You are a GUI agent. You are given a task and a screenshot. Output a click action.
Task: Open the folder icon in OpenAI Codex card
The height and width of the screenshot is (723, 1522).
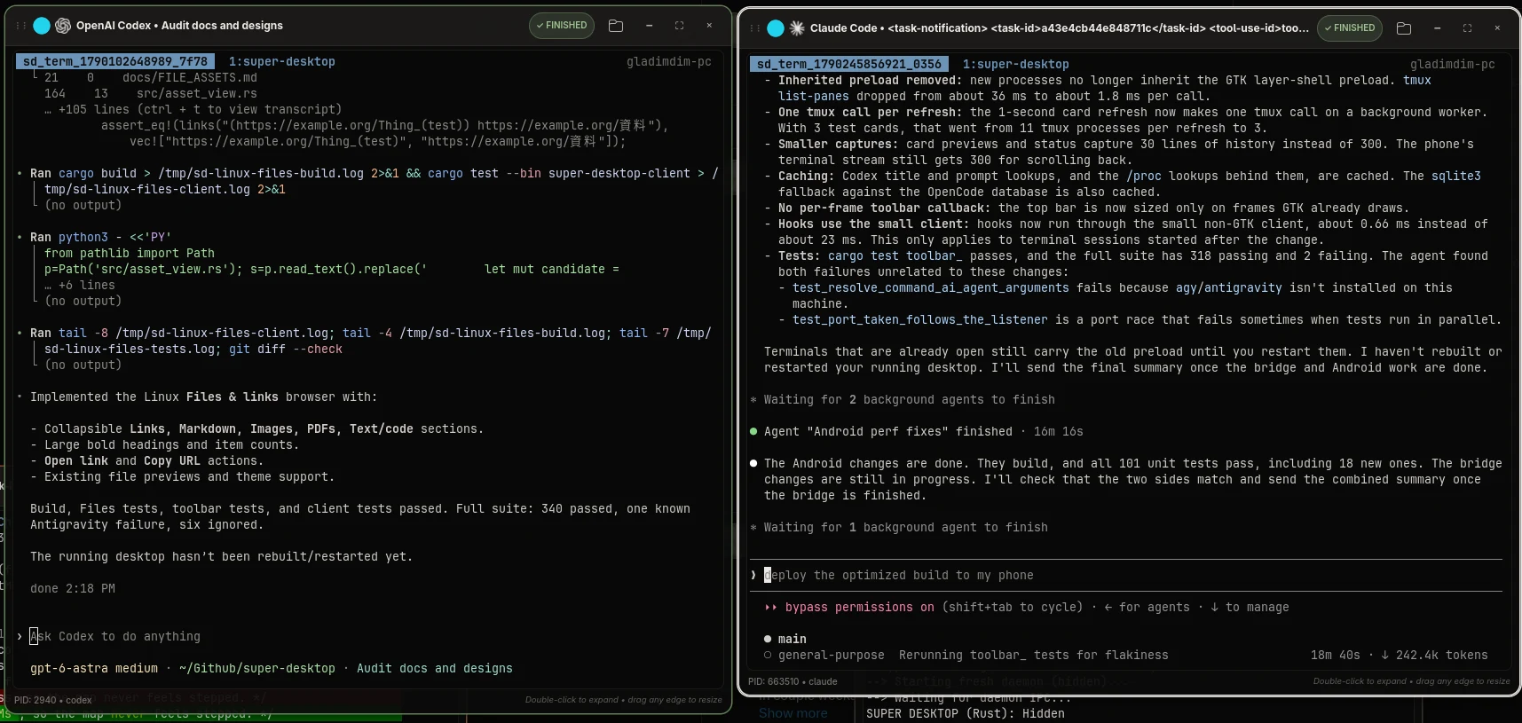point(616,26)
